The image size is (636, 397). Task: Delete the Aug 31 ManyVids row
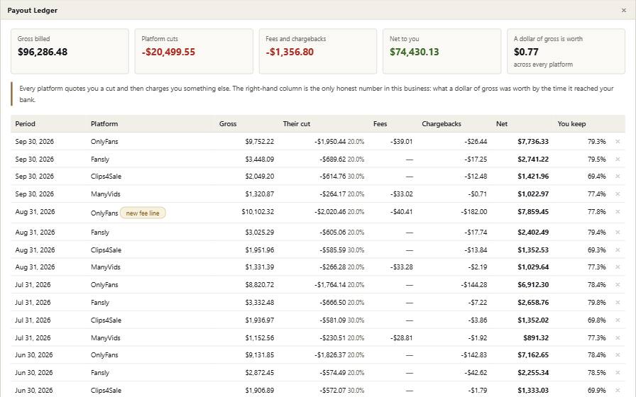(x=618, y=267)
